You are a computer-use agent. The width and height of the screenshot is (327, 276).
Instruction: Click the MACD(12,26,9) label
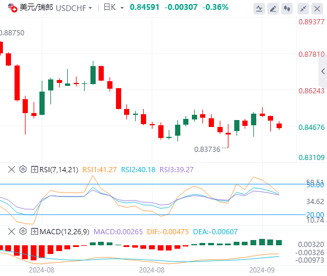tap(64, 232)
